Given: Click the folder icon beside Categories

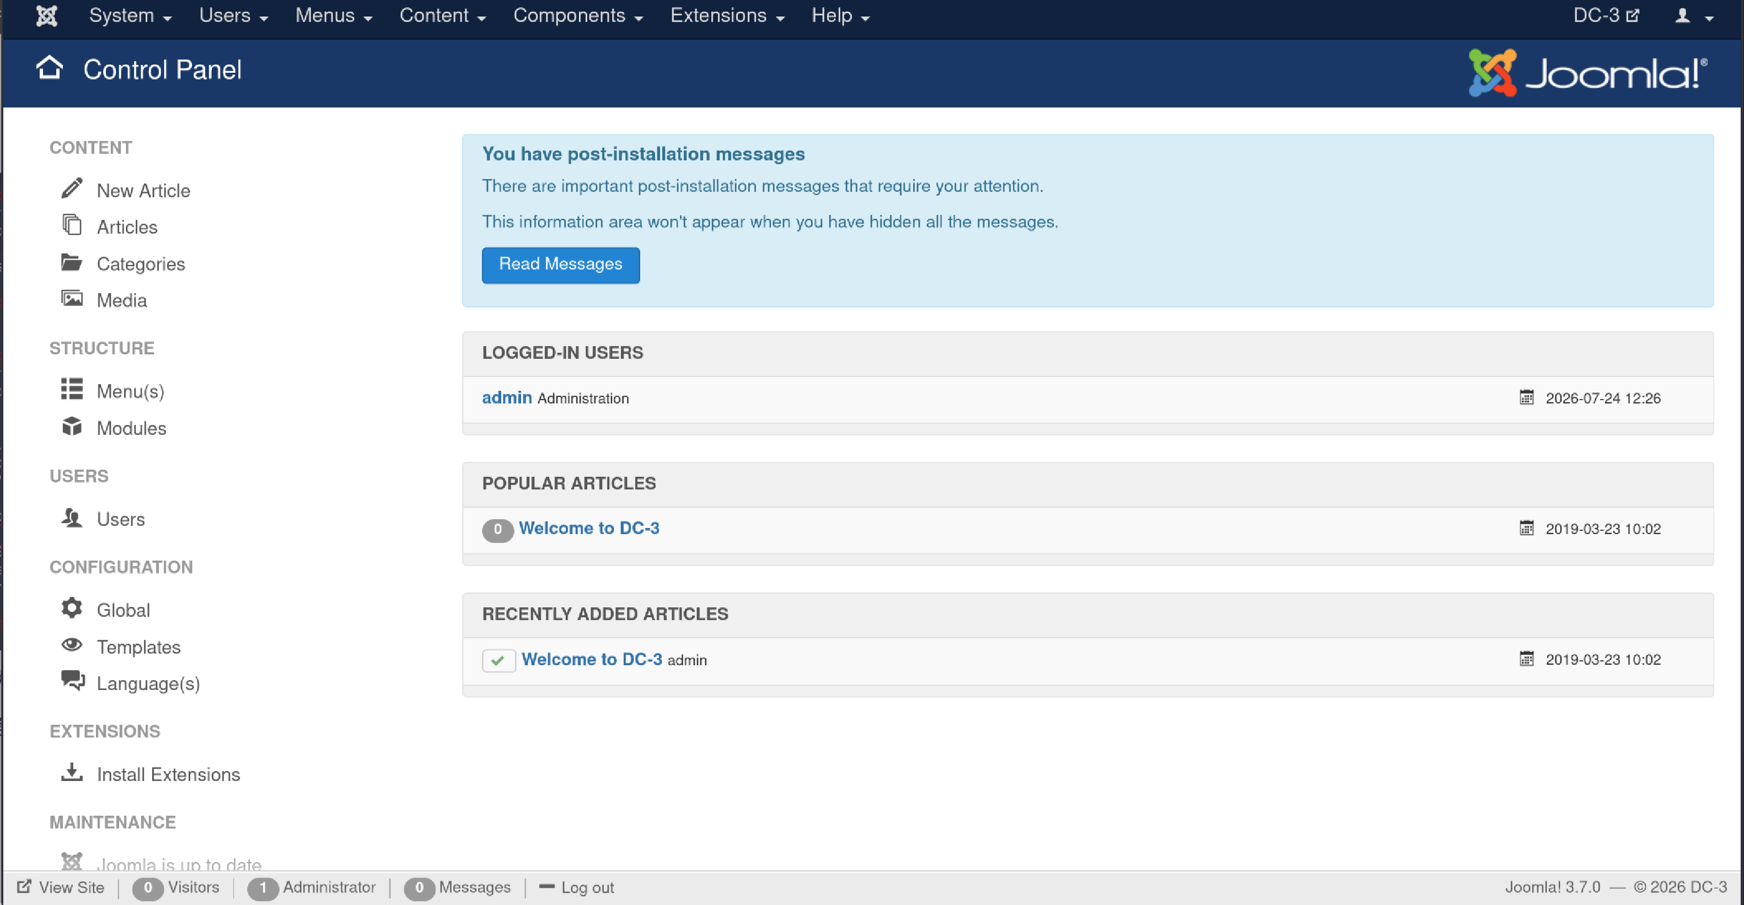Looking at the screenshot, I should (72, 262).
